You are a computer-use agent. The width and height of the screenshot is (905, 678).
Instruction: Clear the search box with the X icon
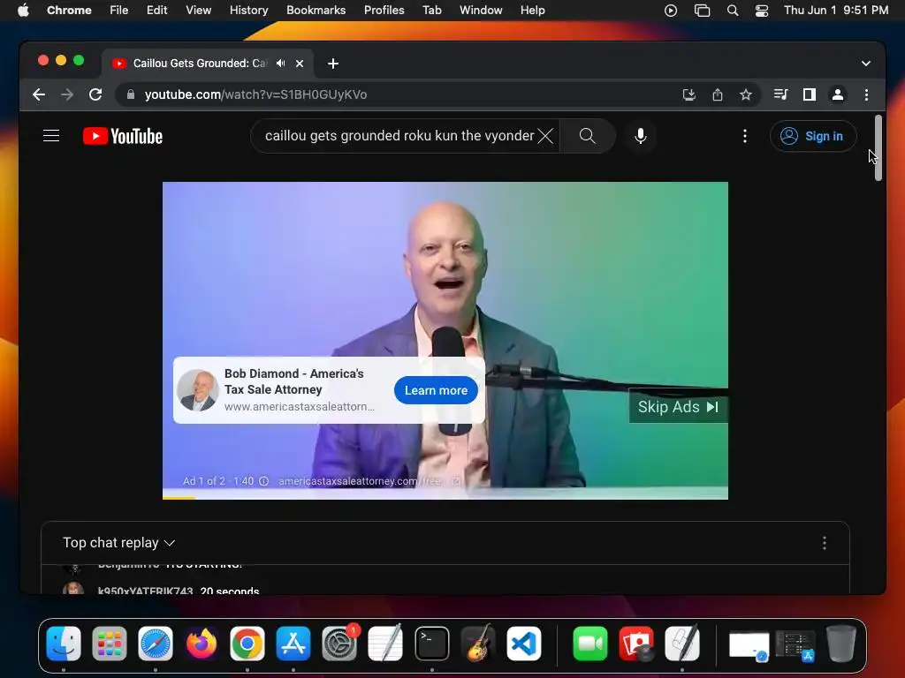[x=545, y=136]
